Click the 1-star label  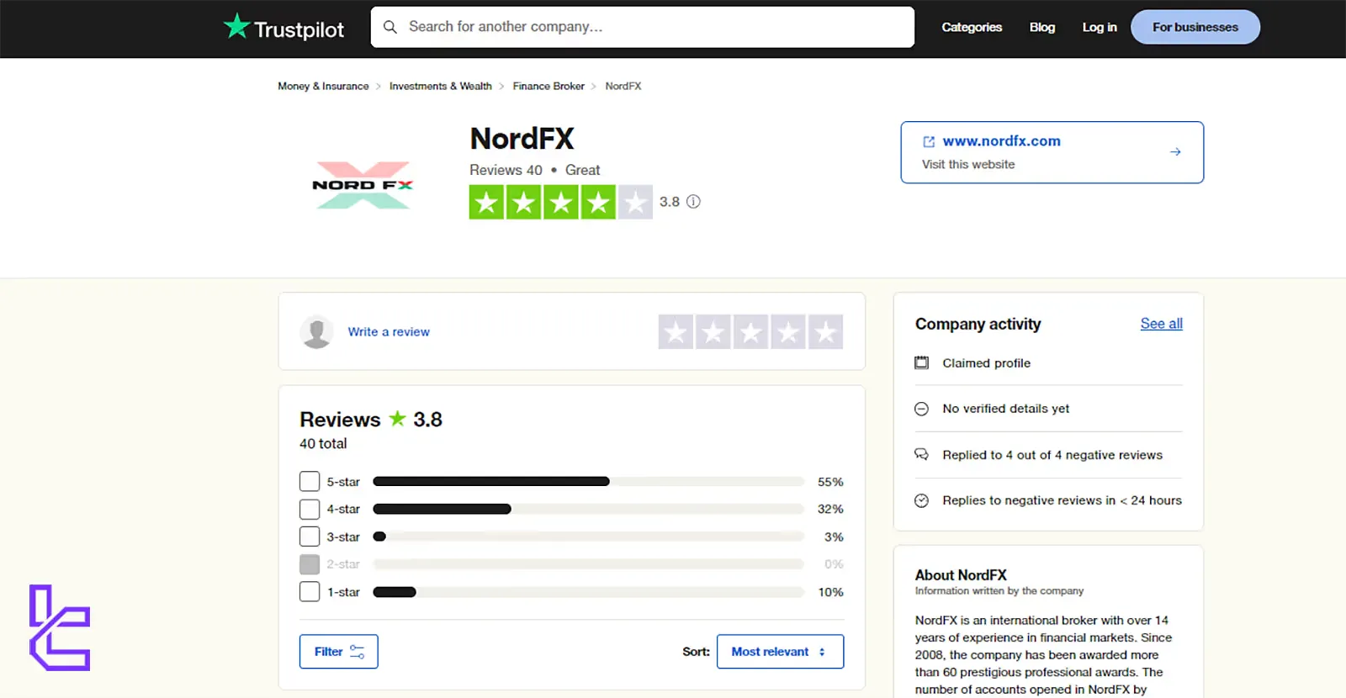pos(343,592)
